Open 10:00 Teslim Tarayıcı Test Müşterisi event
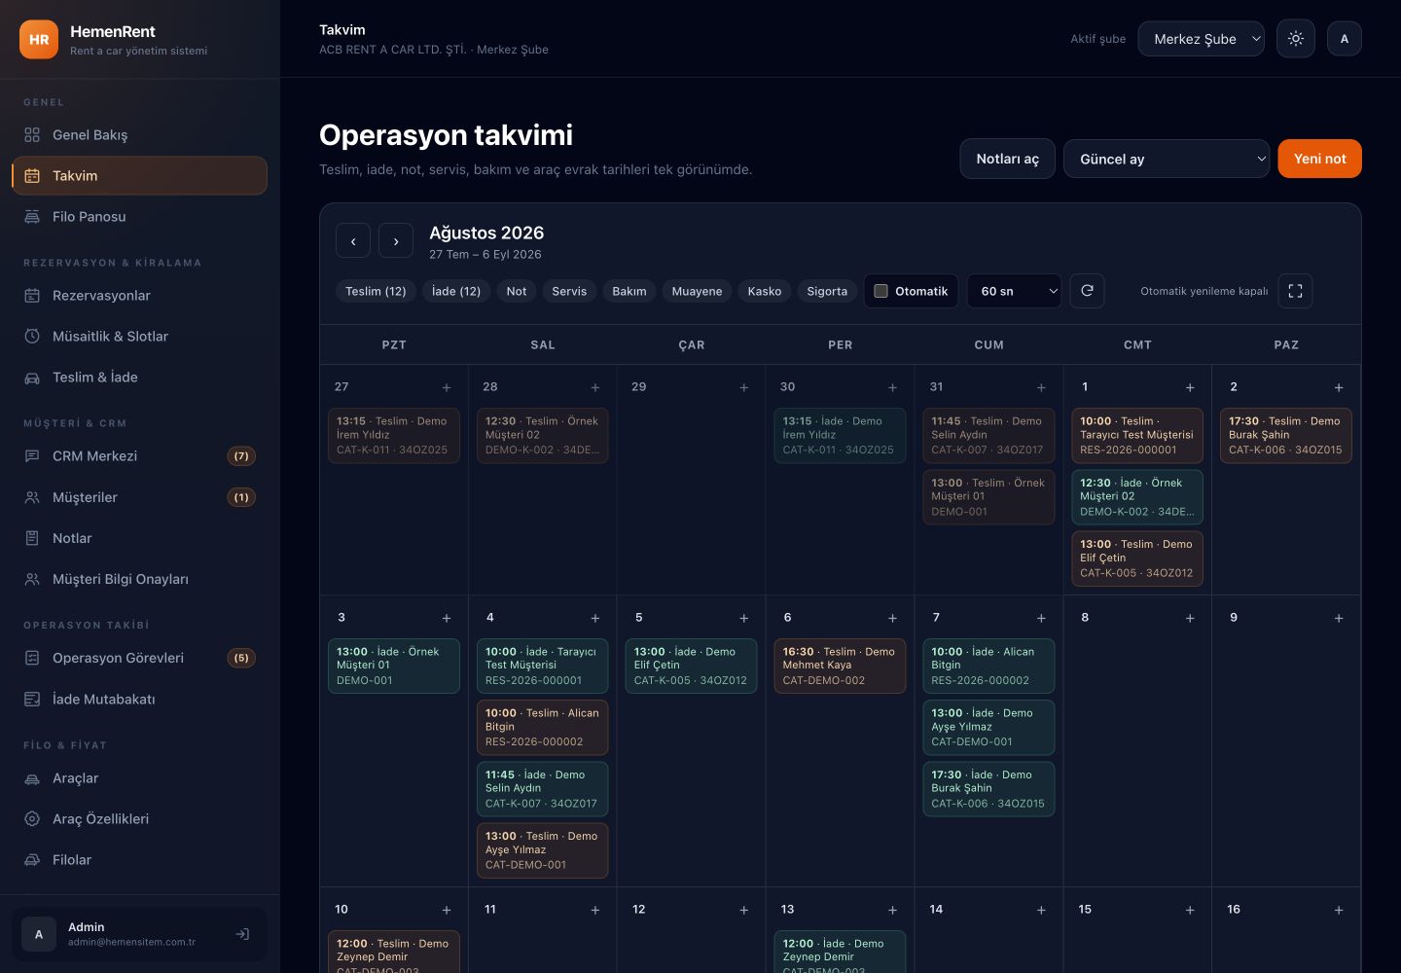 click(1137, 435)
